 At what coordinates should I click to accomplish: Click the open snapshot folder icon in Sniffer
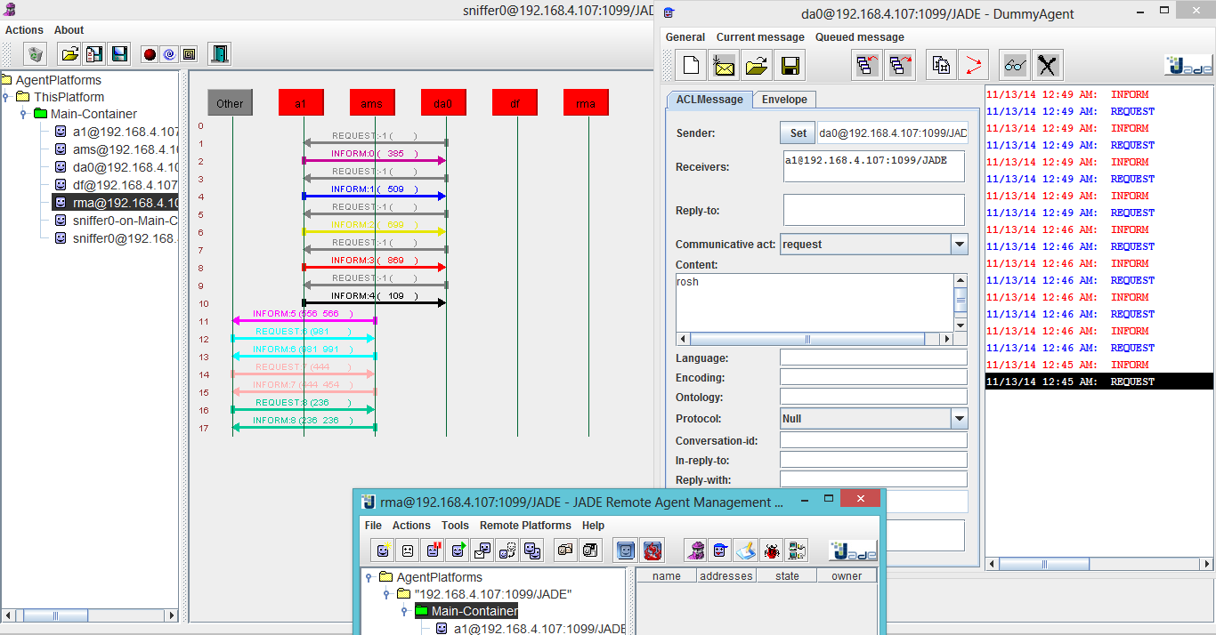pos(69,54)
